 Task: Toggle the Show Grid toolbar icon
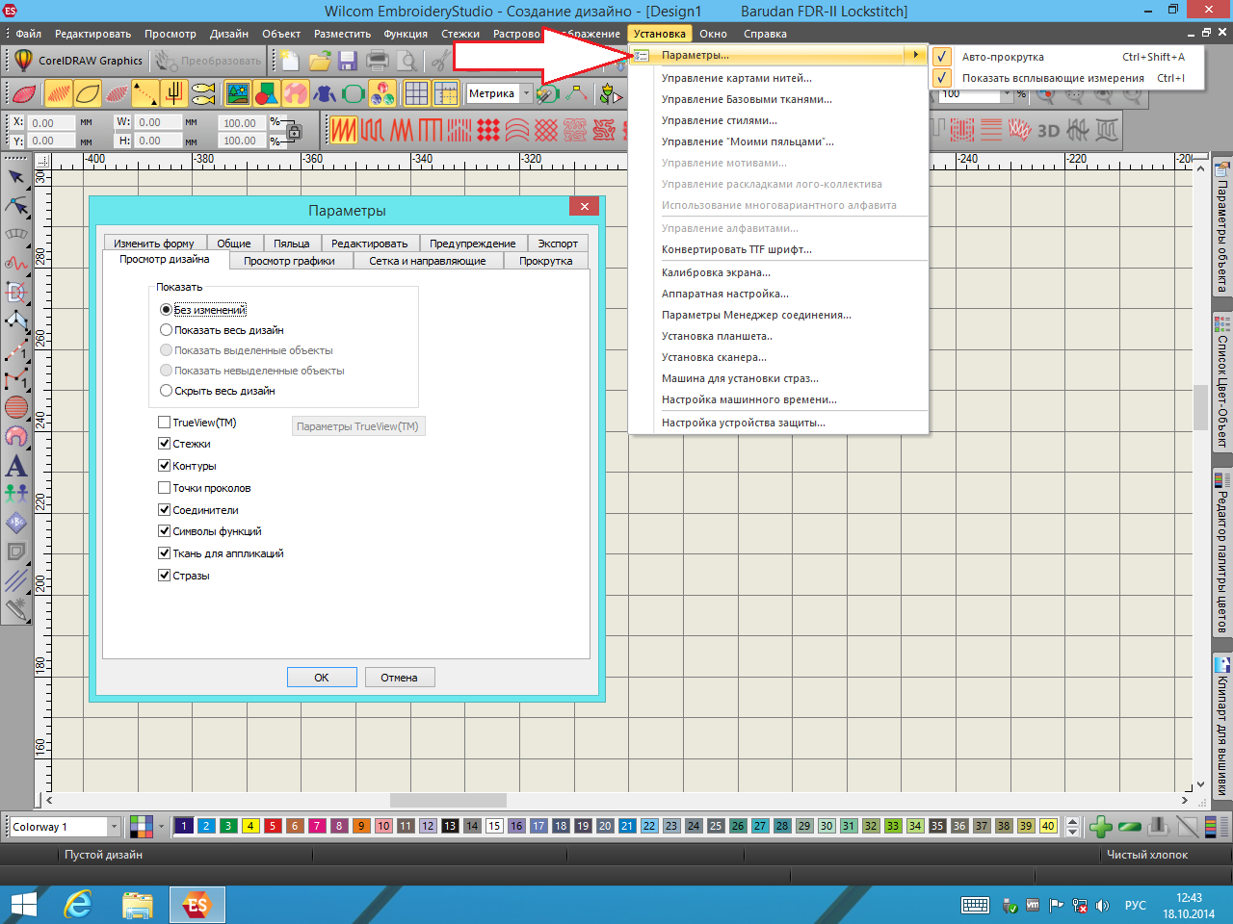(416, 93)
